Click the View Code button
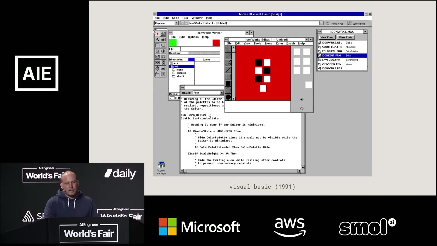 [345, 37]
